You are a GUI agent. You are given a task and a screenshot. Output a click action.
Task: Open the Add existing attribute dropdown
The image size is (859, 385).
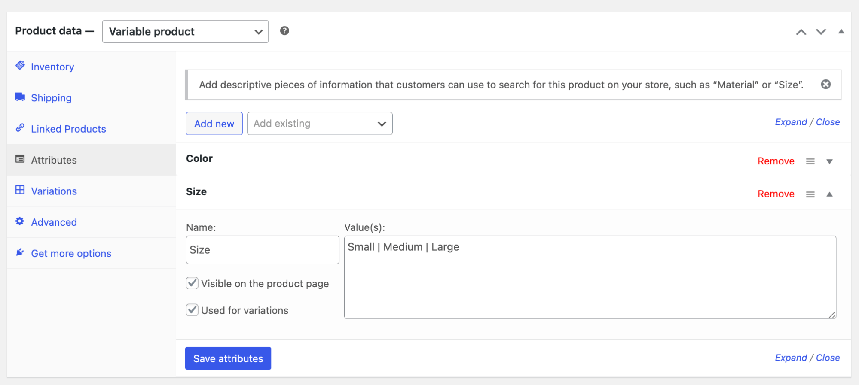click(320, 124)
